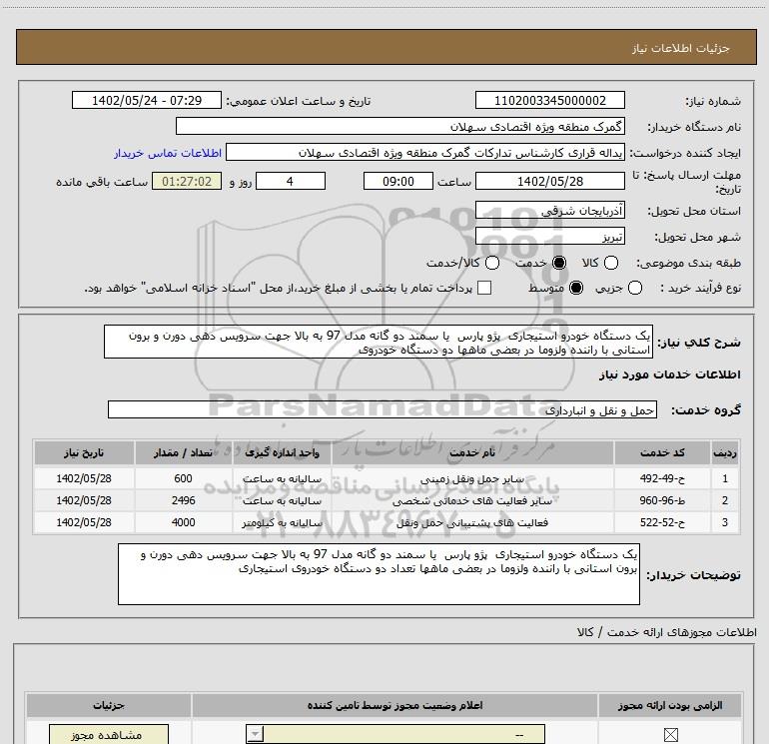
Task: Click the general need description box
Action: pyautogui.click(x=379, y=342)
